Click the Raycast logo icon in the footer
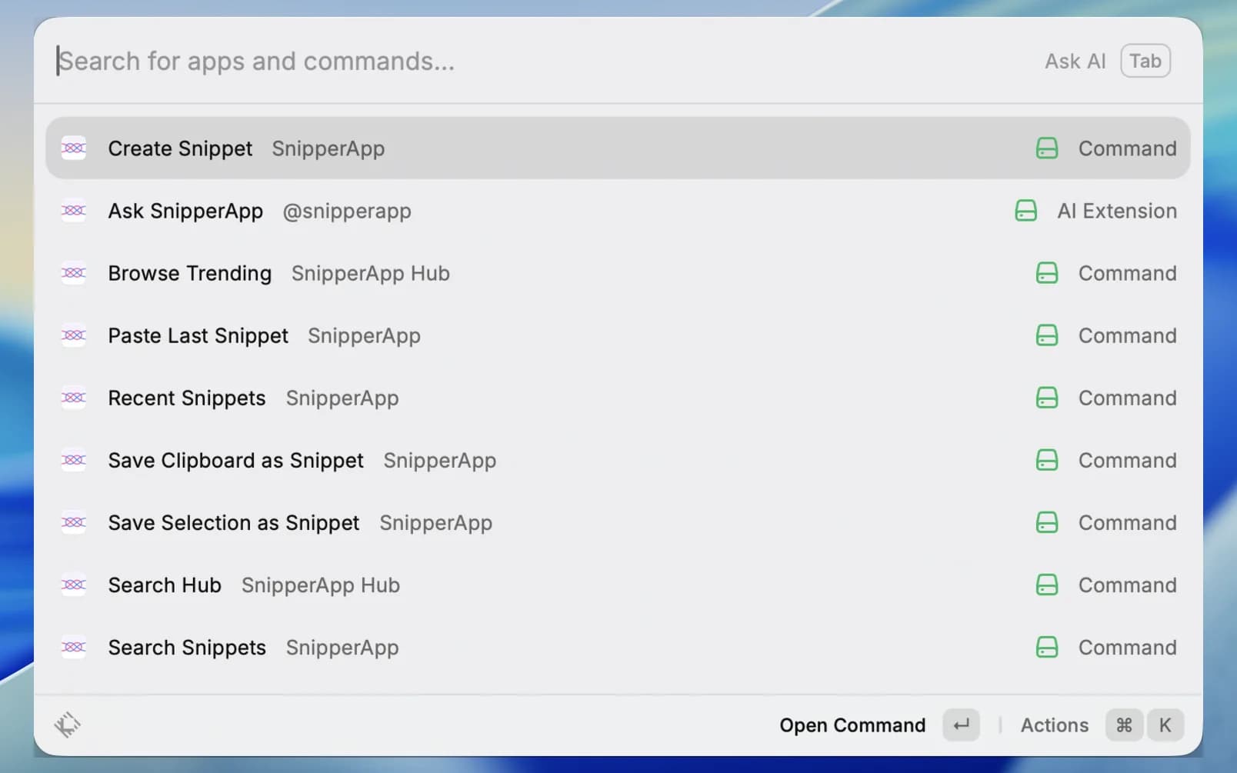Screen dimensions: 1237x773 [68, 725]
